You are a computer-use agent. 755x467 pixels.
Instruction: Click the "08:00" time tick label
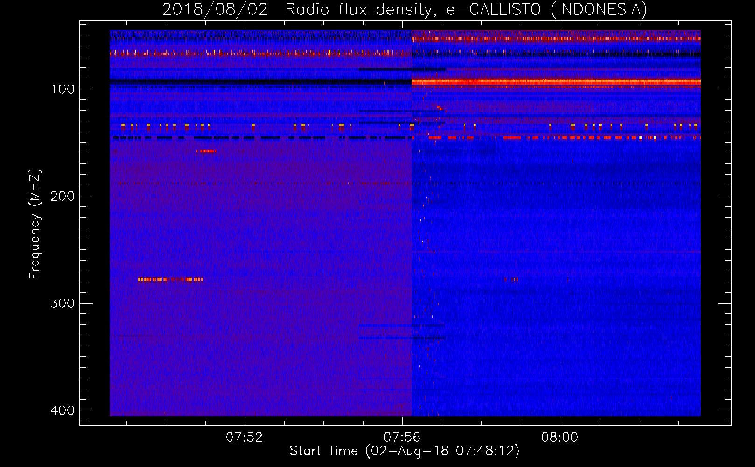559,438
